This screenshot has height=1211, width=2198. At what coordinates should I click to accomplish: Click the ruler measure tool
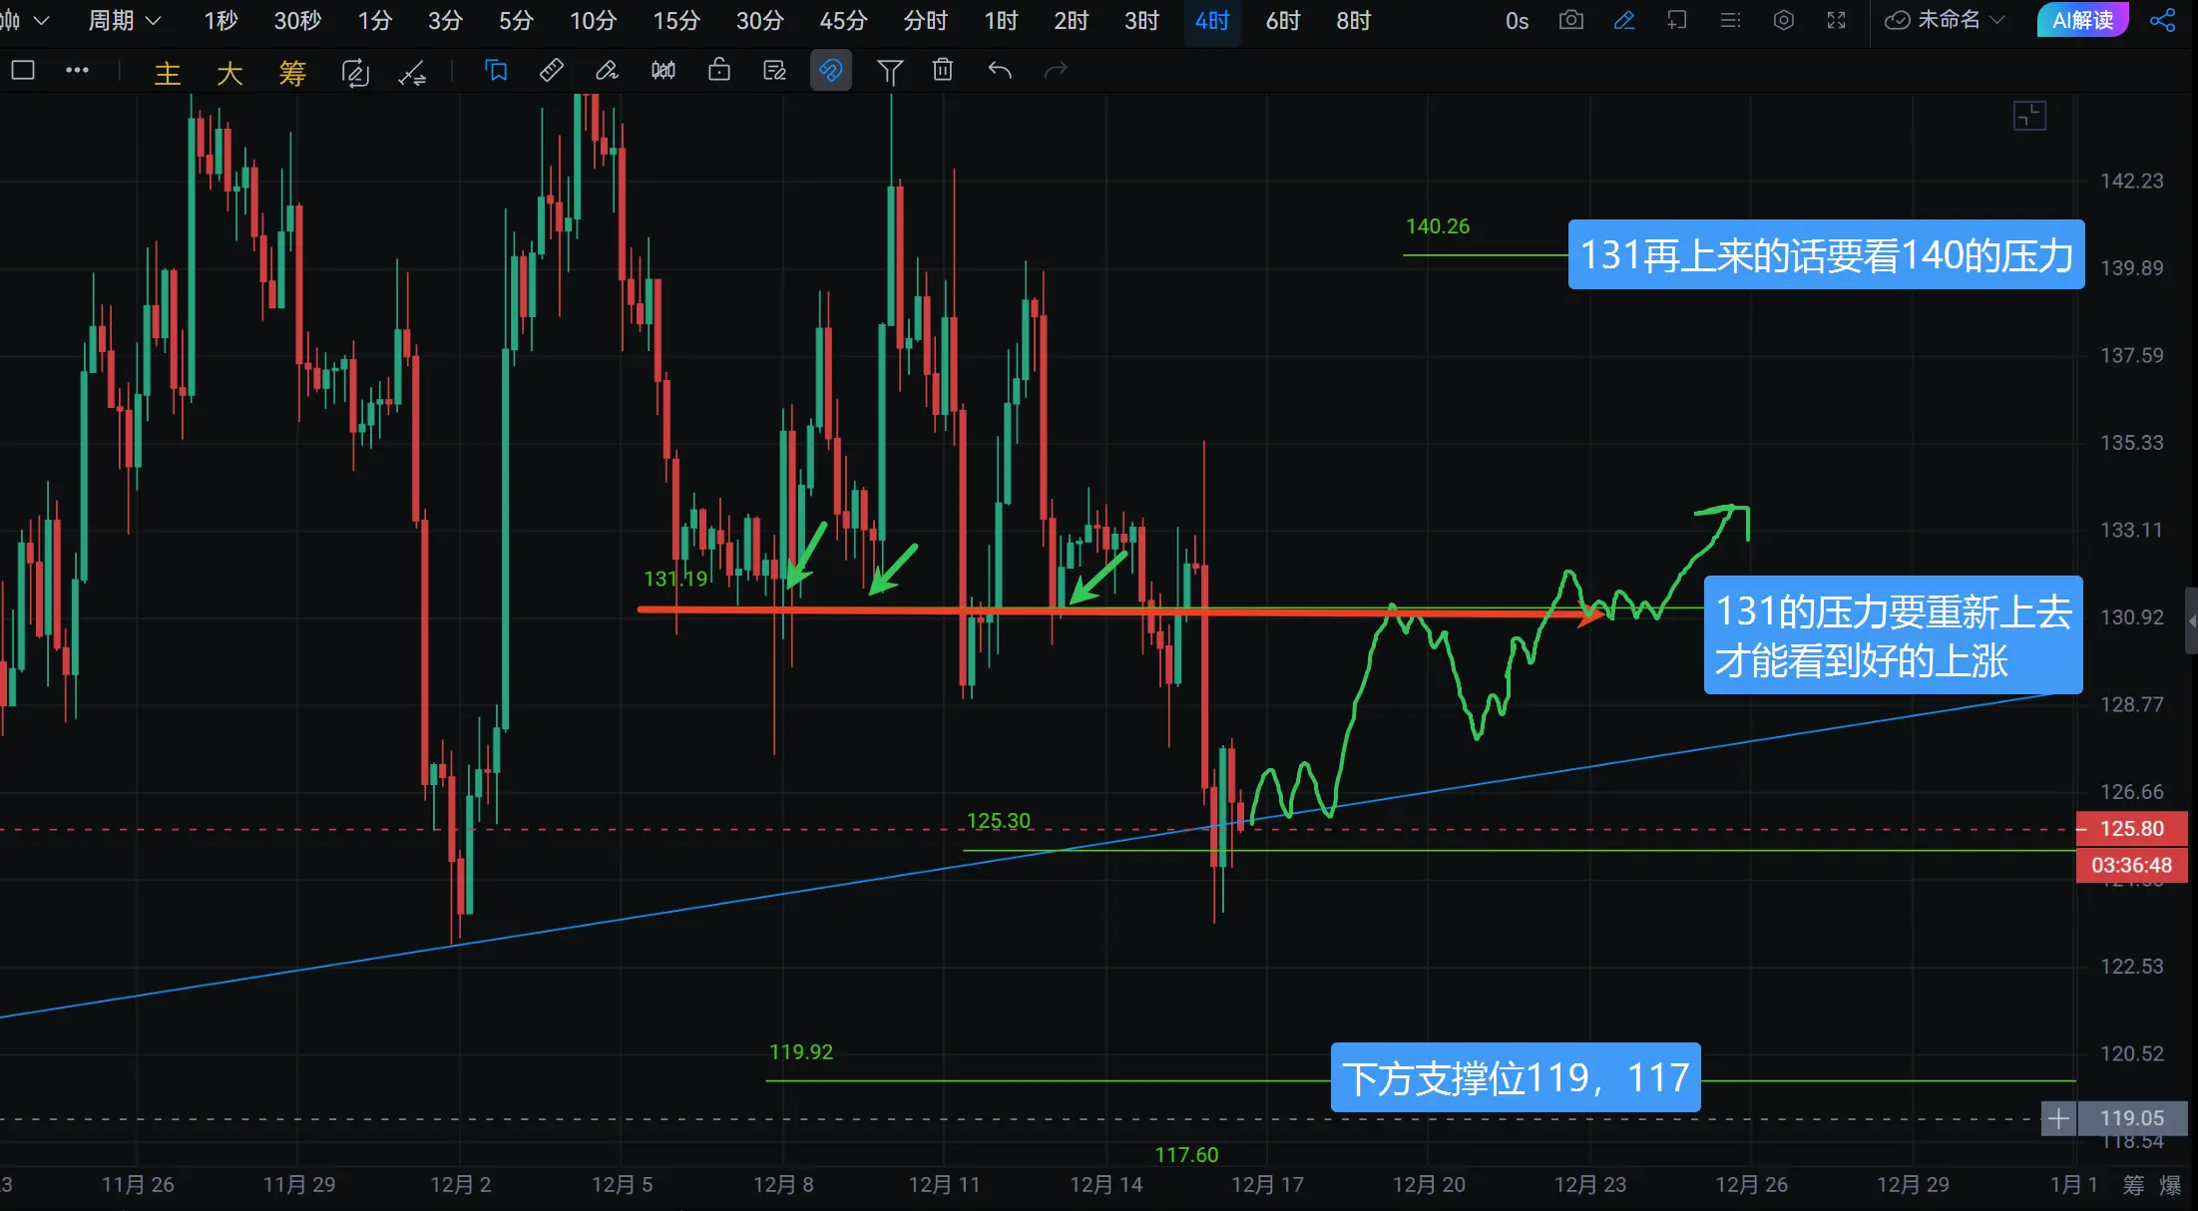pos(551,70)
